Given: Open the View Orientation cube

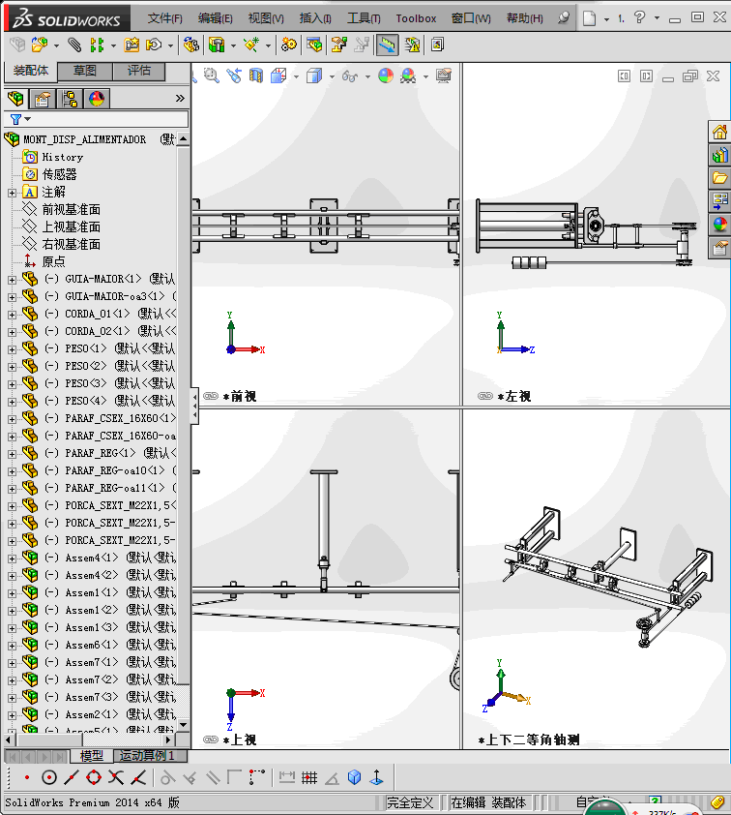Looking at the screenshot, I should pos(278,75).
